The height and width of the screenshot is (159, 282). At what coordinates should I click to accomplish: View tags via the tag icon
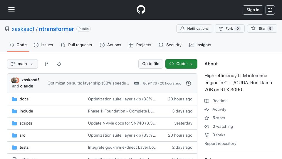pyautogui.click(x=59, y=64)
